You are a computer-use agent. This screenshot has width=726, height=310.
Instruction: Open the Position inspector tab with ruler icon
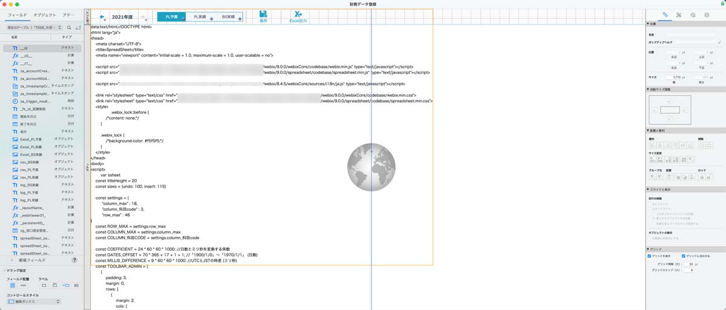tap(665, 14)
